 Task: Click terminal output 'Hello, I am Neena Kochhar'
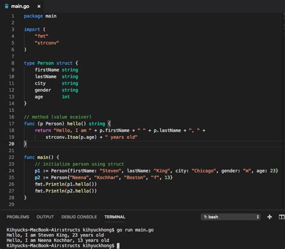coord(39,241)
